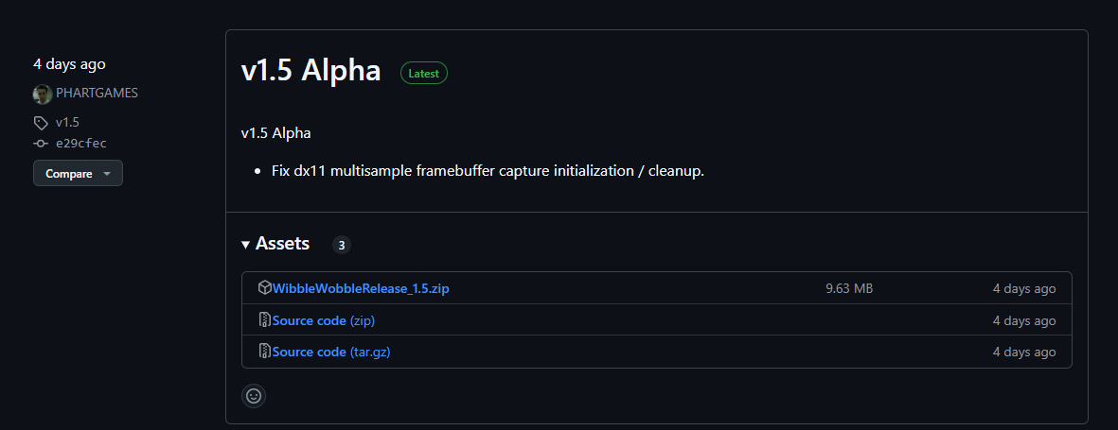Download WibbleWobbleRelease_1.5.zip

(361, 288)
